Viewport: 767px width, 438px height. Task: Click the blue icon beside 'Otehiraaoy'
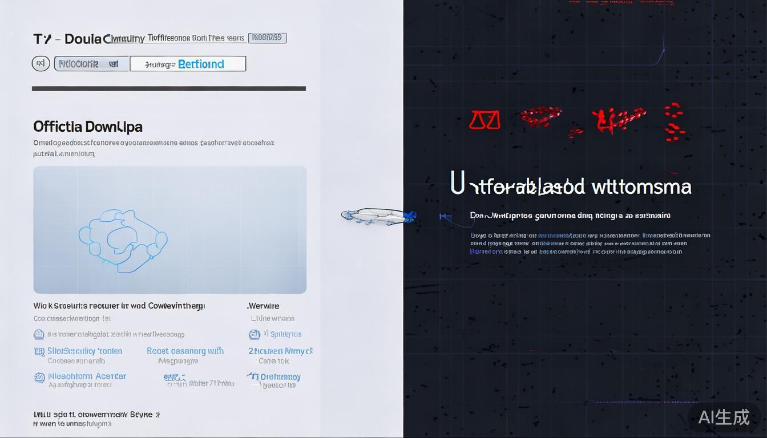pyautogui.click(x=253, y=376)
